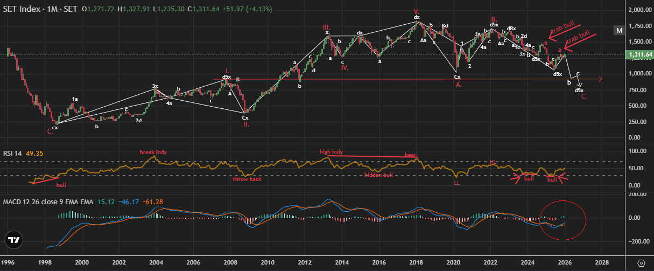Screen dimensions: 654x271
Task: Click the 2008 label on time axis
Action: tap(230, 262)
